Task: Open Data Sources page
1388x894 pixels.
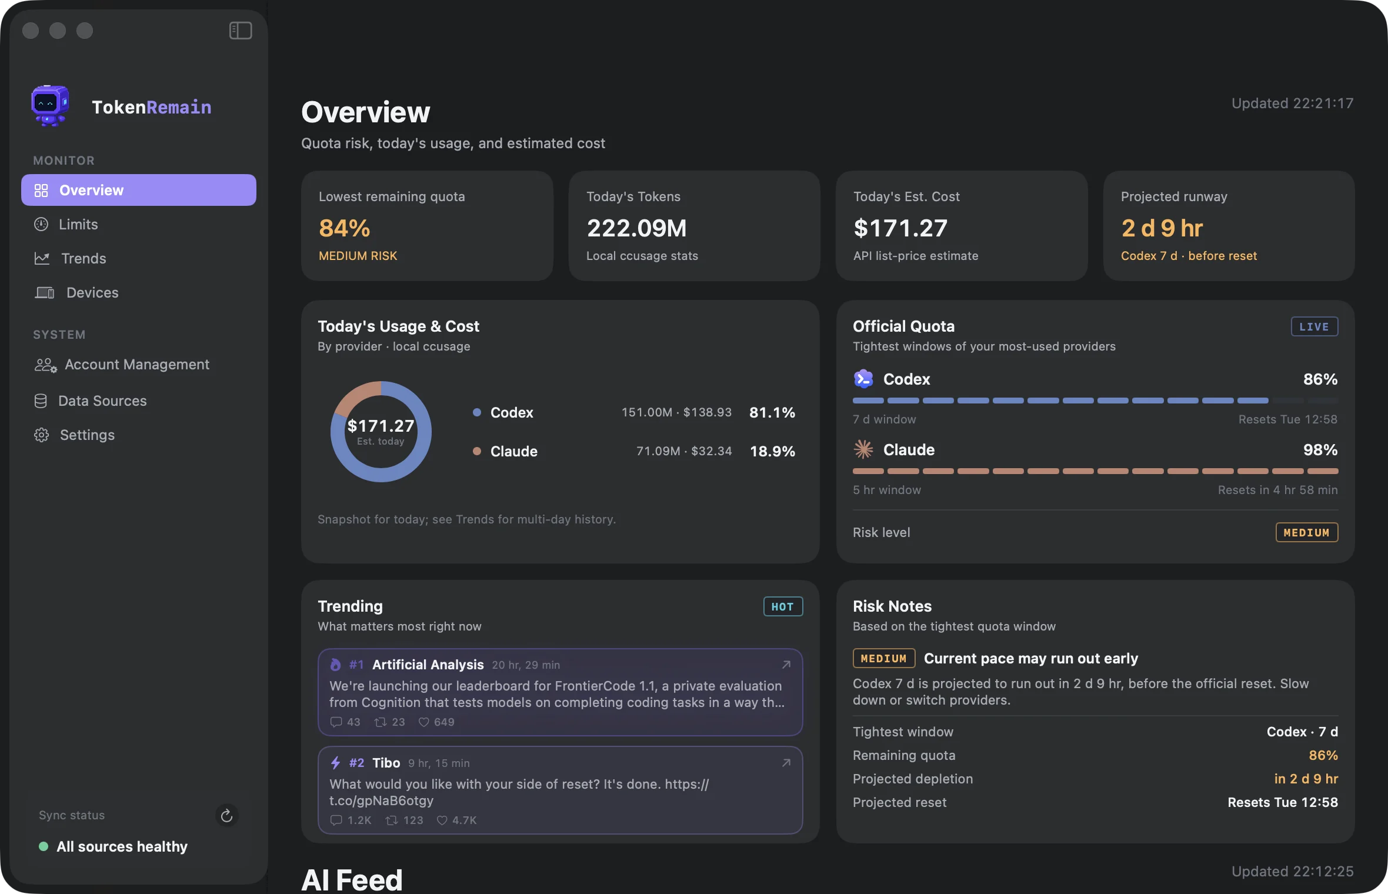Action: [139, 401]
